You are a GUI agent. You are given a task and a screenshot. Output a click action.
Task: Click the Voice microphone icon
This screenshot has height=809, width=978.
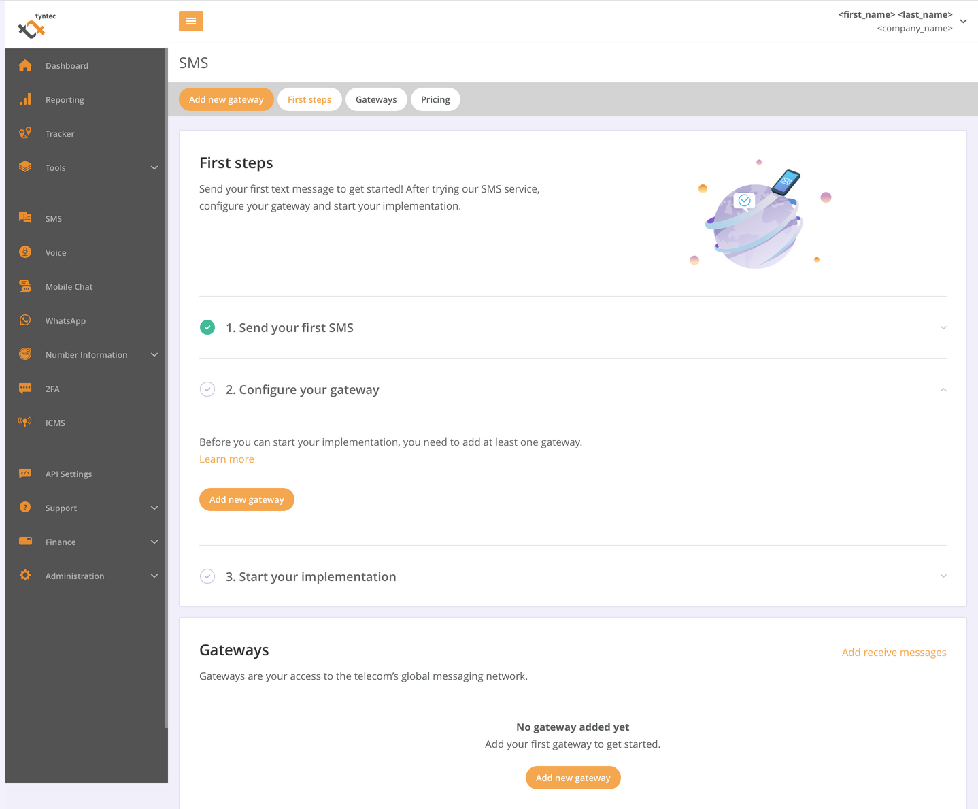[25, 252]
